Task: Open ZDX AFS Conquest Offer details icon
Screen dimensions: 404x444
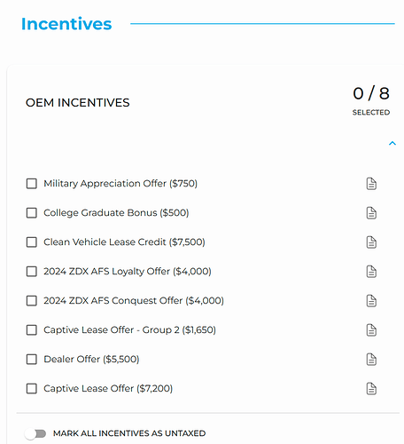Action: coord(371,301)
